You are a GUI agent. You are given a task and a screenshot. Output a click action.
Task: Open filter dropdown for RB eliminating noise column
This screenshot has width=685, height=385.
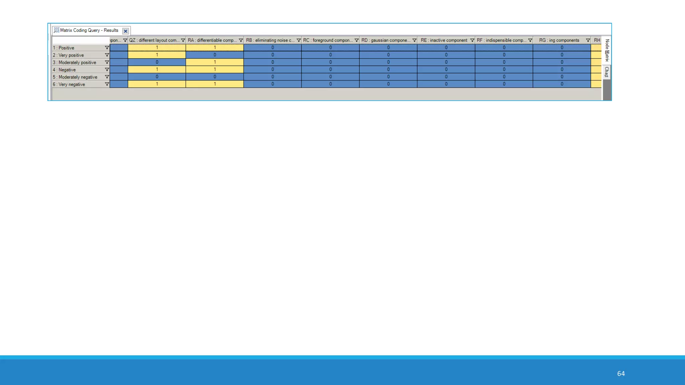(299, 40)
